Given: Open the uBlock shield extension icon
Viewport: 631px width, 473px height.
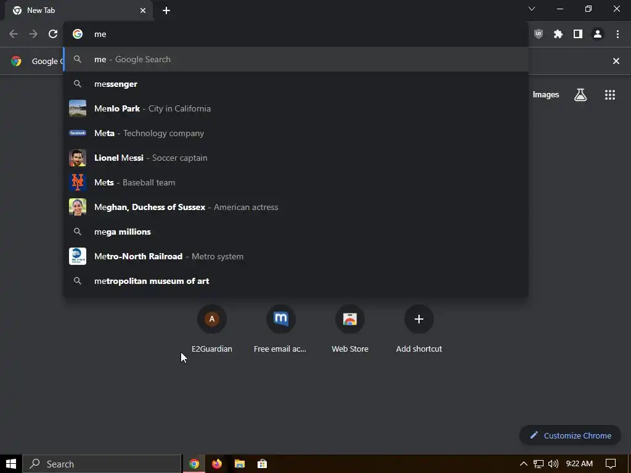Looking at the screenshot, I should (x=539, y=34).
